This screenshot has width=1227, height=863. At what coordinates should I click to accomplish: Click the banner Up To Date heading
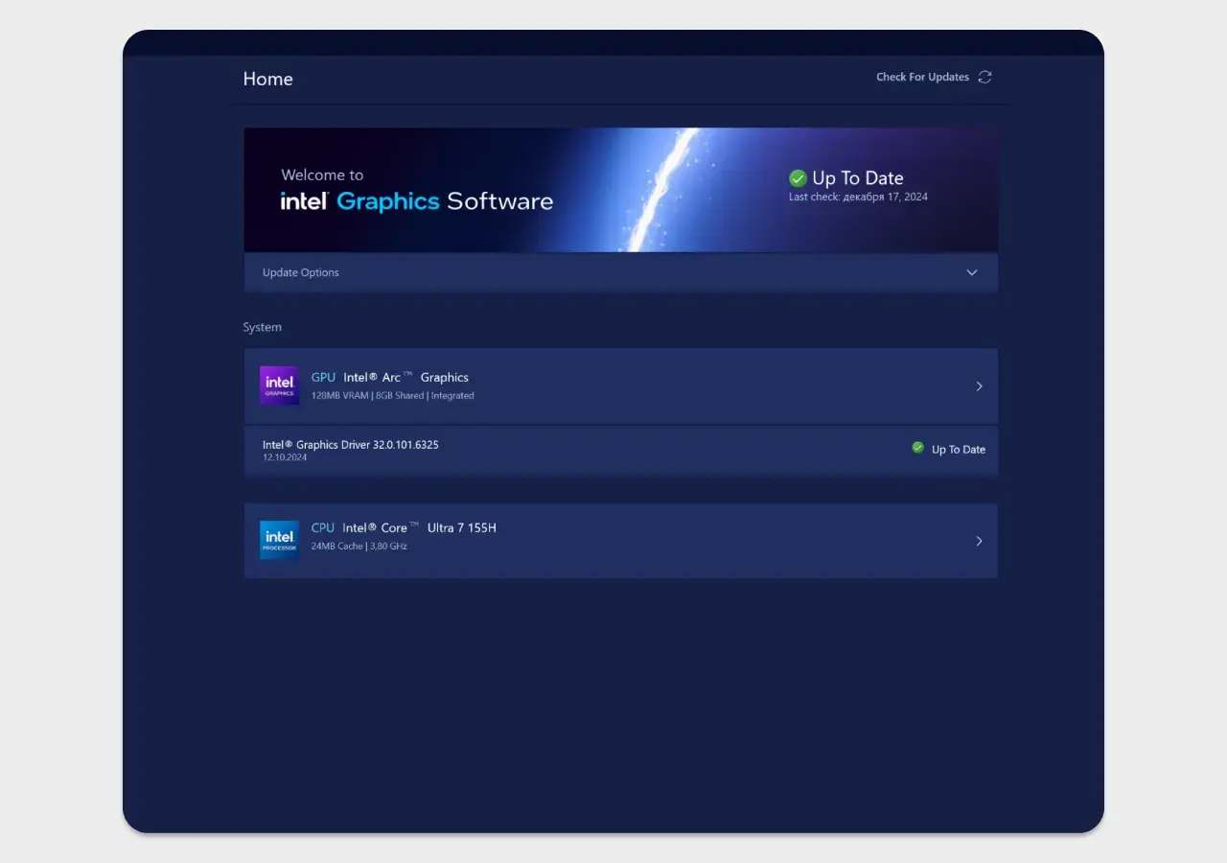(x=858, y=178)
